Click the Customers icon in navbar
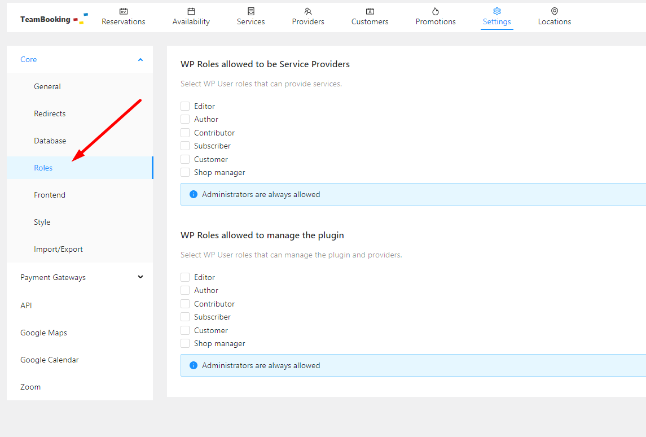 370,11
